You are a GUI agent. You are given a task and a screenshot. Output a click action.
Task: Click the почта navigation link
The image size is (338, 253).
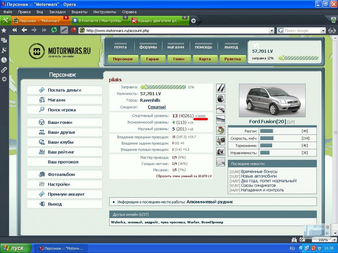point(121,47)
